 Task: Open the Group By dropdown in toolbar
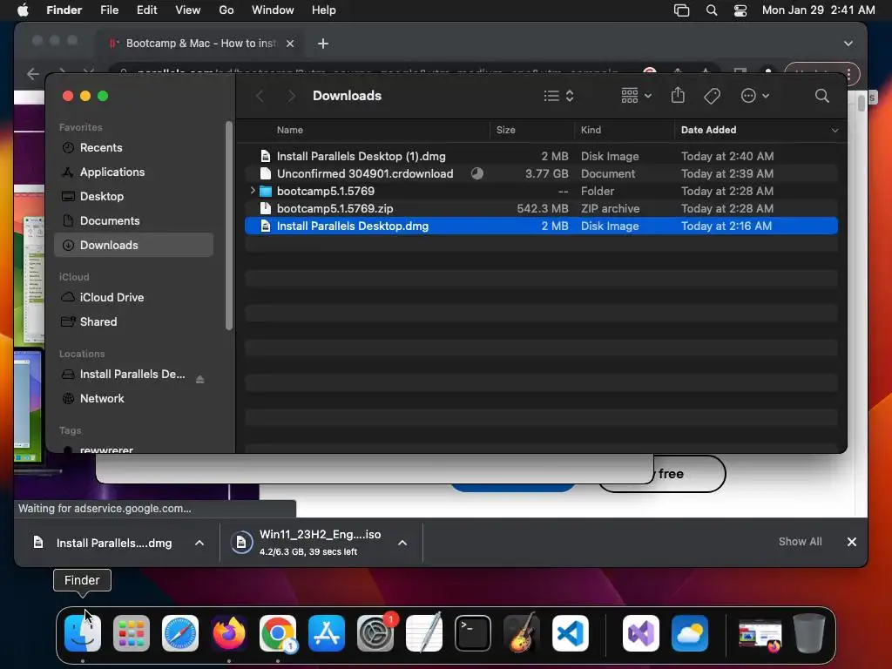click(x=636, y=96)
